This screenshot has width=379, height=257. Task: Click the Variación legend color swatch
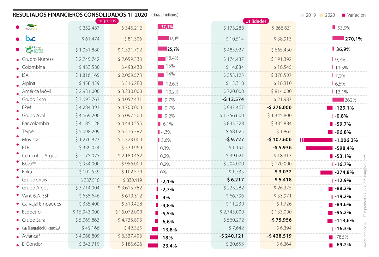pyautogui.click(x=344, y=15)
